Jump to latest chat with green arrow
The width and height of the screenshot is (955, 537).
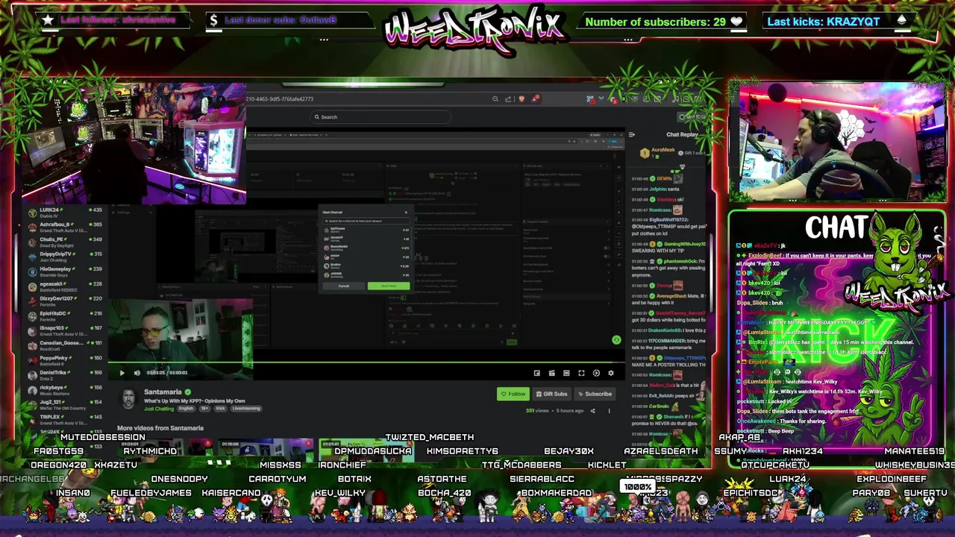616,340
